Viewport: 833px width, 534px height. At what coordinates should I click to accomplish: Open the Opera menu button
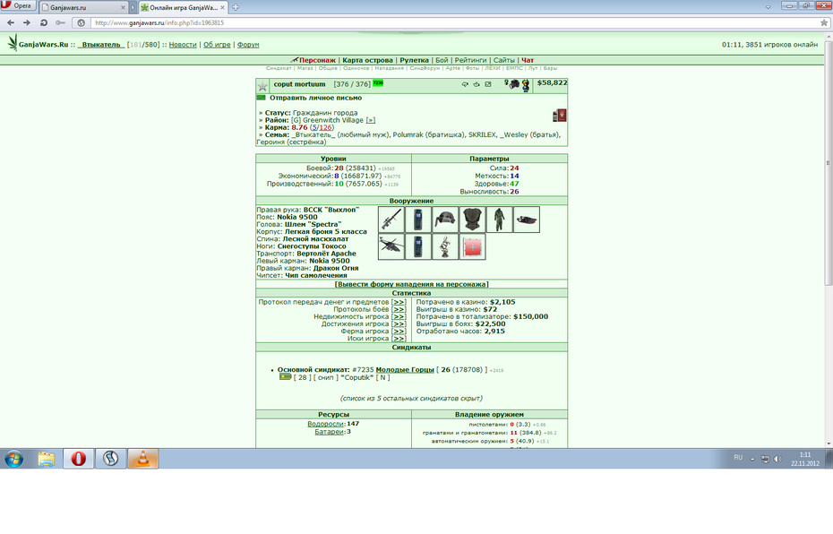[x=18, y=6]
